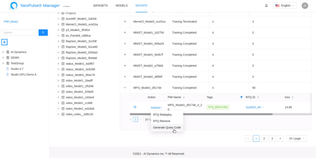
Task: Click the blue plus add icon
Action: (x=4, y=42)
